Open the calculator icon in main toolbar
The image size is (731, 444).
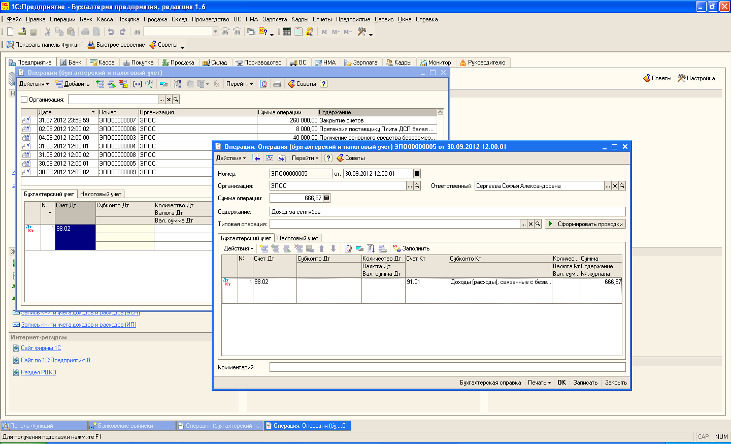pyautogui.click(x=287, y=31)
